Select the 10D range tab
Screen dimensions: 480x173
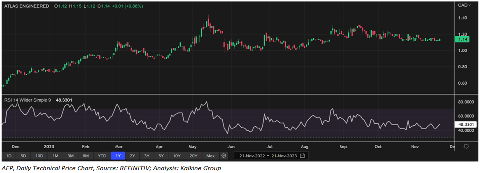click(x=39, y=156)
